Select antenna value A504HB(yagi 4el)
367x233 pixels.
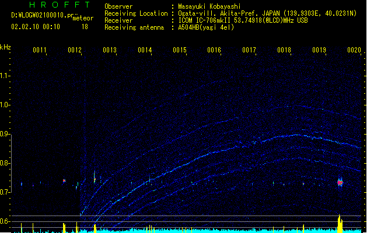click(206, 27)
